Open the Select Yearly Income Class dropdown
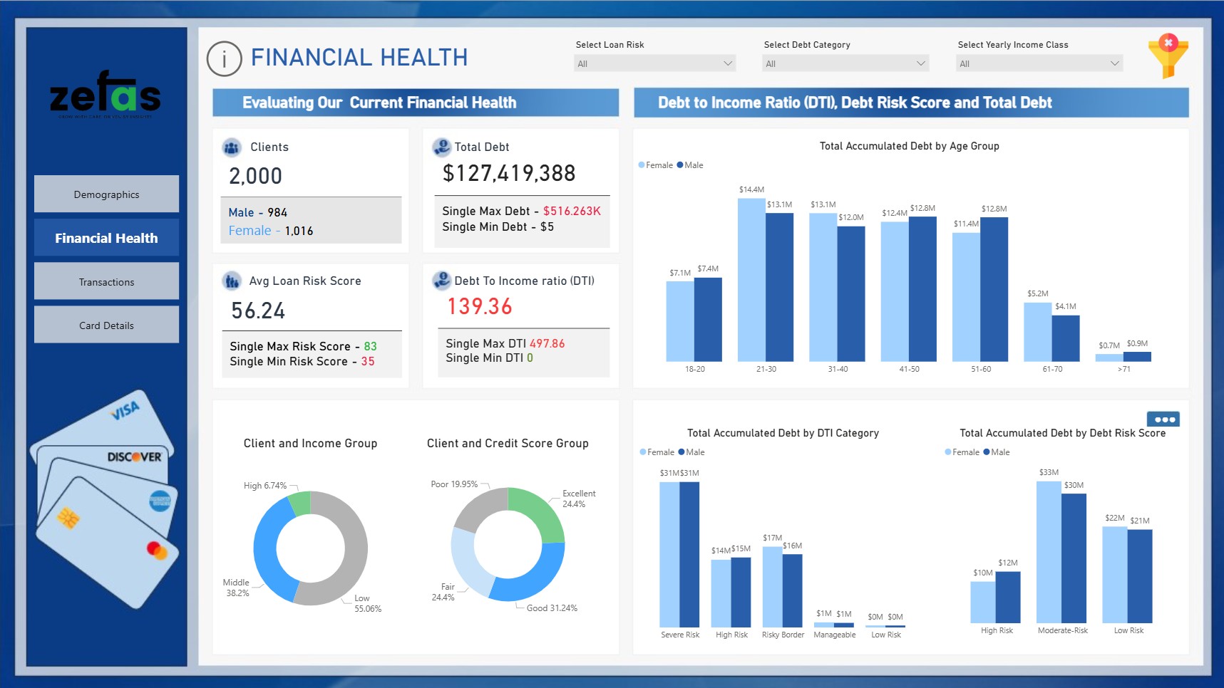Screen dimensions: 1224x688 point(1039,63)
